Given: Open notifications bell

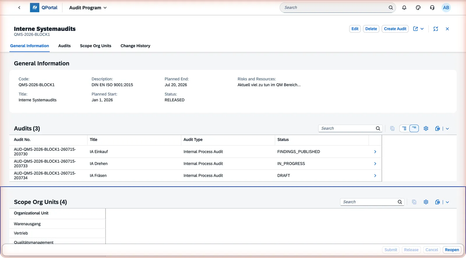Looking at the screenshot, I should (x=404, y=8).
